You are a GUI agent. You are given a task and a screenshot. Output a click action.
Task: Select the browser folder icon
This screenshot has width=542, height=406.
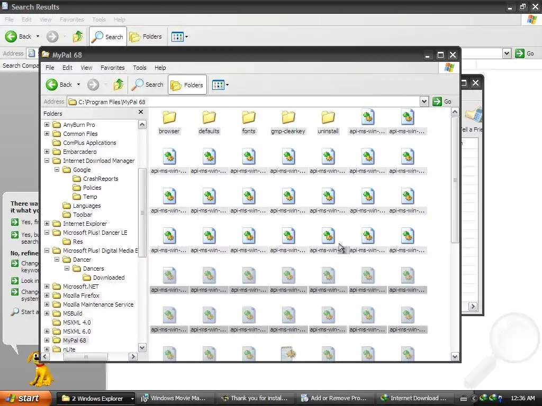(169, 117)
